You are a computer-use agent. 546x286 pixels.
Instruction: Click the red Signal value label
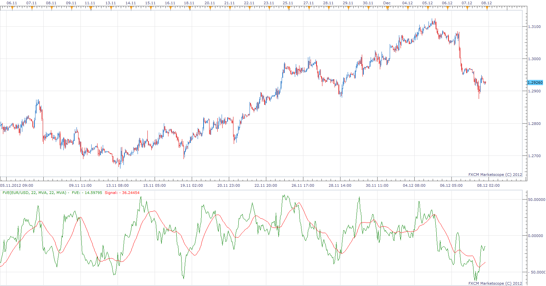(x=122, y=193)
